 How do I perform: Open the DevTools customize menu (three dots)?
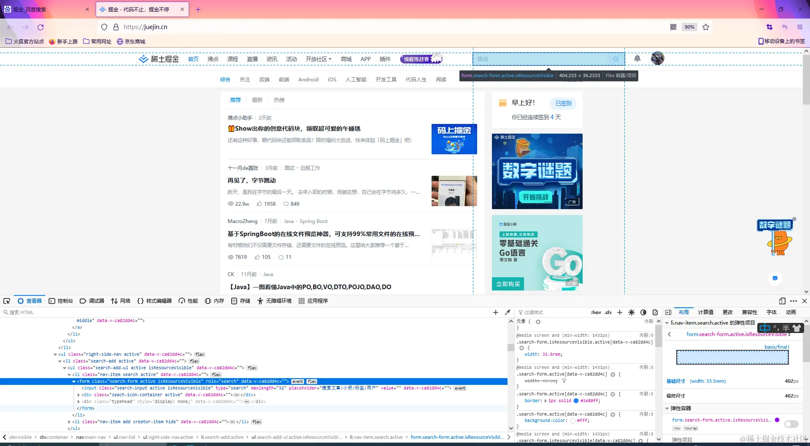(x=794, y=301)
